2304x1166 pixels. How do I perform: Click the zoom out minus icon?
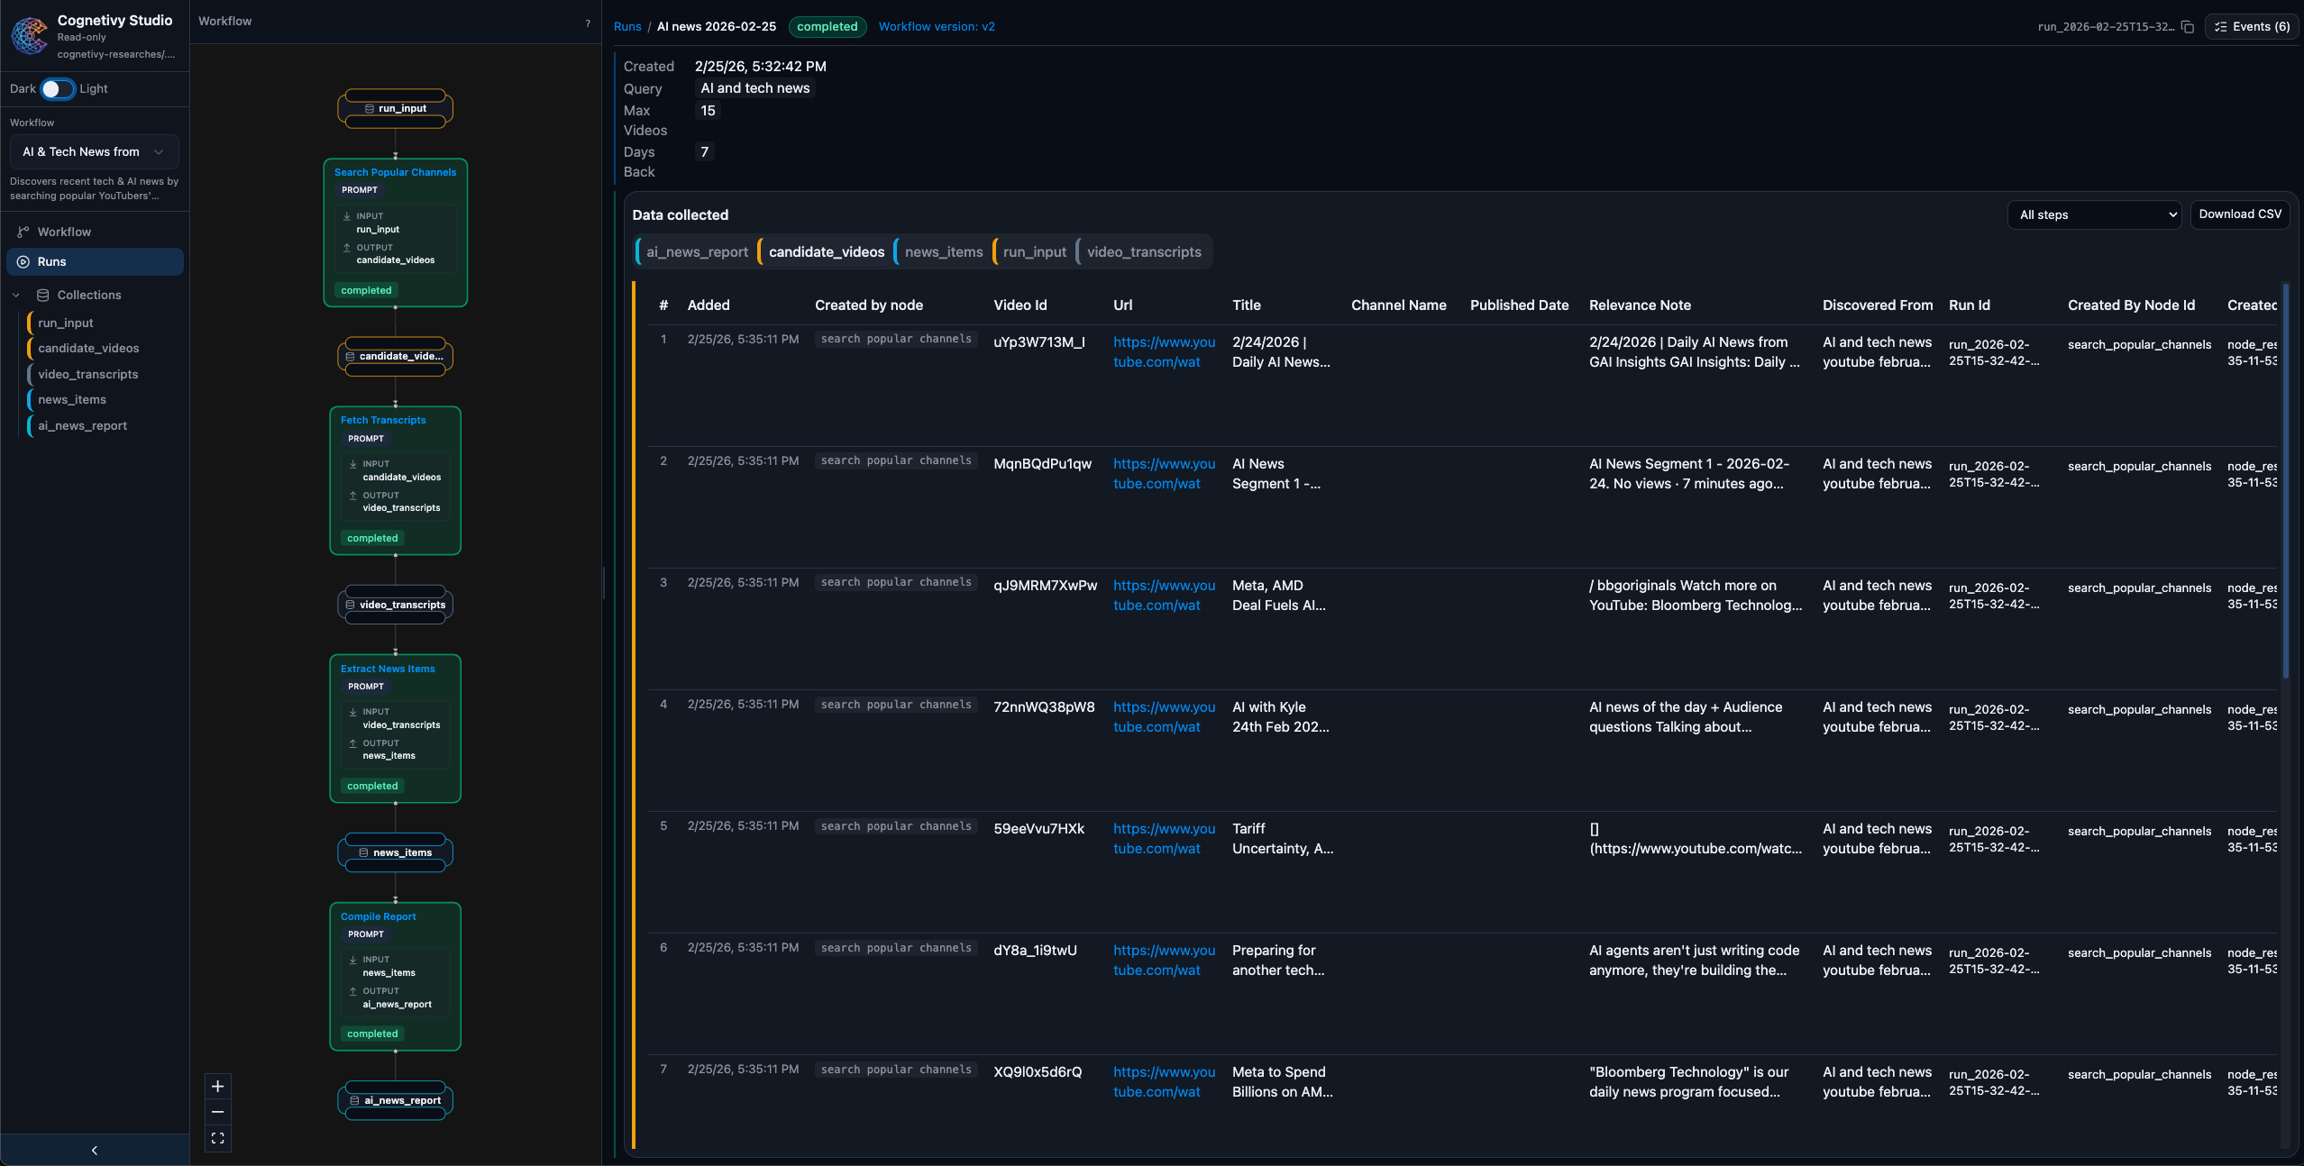pyautogui.click(x=217, y=1112)
